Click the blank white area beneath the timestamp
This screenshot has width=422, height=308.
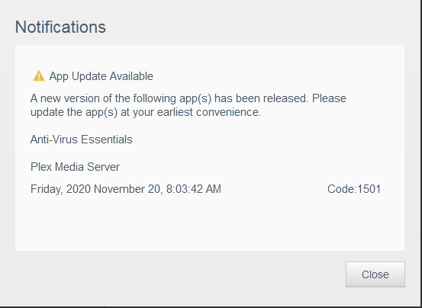click(210, 223)
